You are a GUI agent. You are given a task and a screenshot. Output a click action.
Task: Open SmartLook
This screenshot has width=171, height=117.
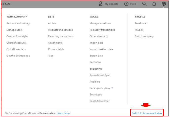[96, 94]
